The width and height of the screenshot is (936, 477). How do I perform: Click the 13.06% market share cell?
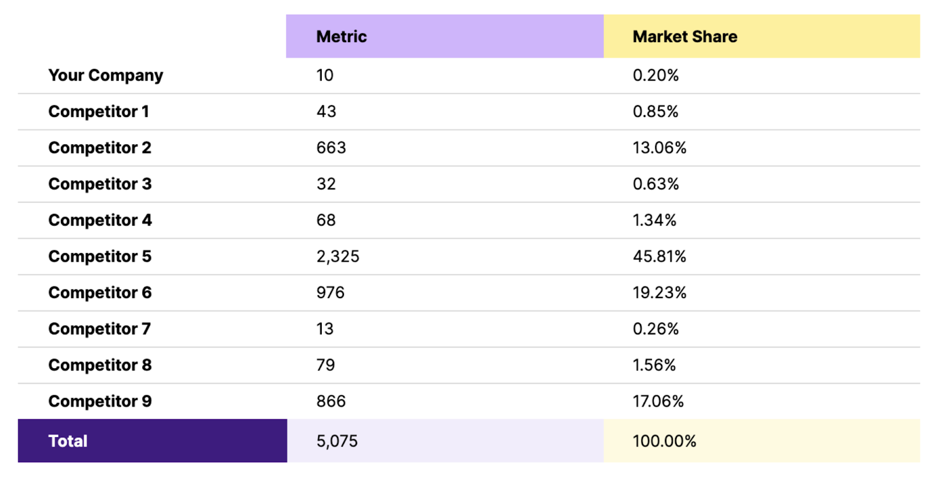click(x=659, y=148)
